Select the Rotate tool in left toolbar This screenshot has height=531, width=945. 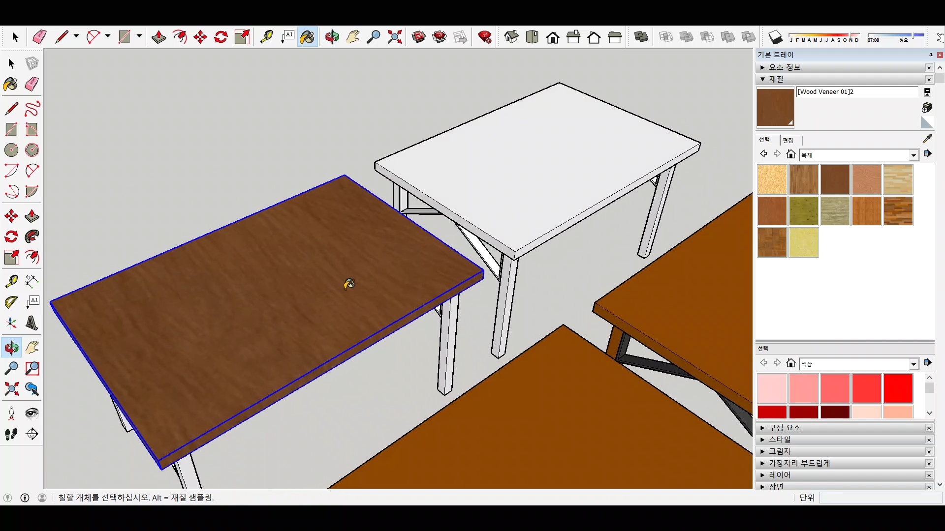pyautogui.click(x=11, y=237)
